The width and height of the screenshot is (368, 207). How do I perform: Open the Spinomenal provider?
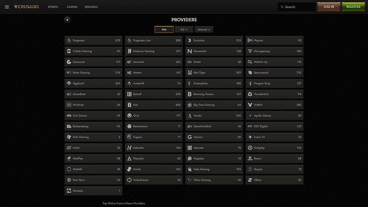[275, 73]
